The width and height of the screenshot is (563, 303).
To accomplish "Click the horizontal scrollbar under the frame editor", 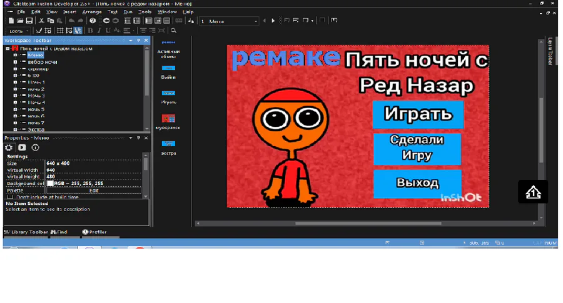I will coord(368,223).
